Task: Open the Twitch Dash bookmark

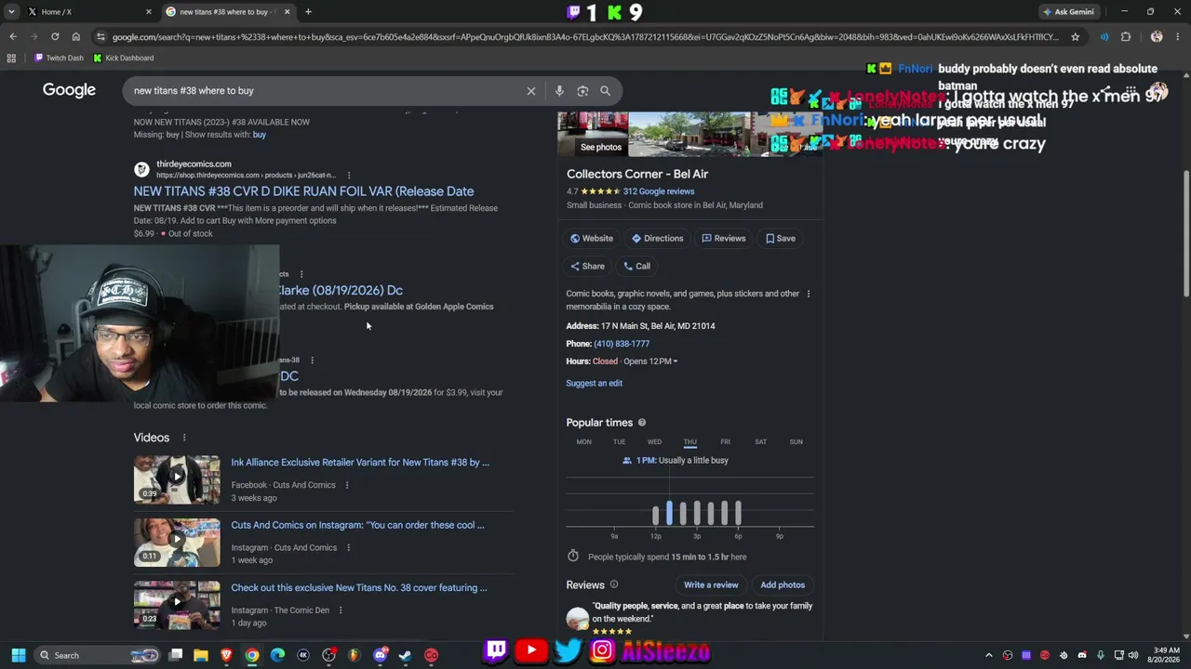Action: pos(59,58)
